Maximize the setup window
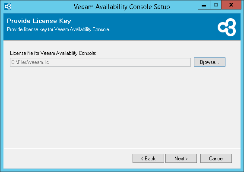This screenshot has width=244, height=172. [215, 5]
